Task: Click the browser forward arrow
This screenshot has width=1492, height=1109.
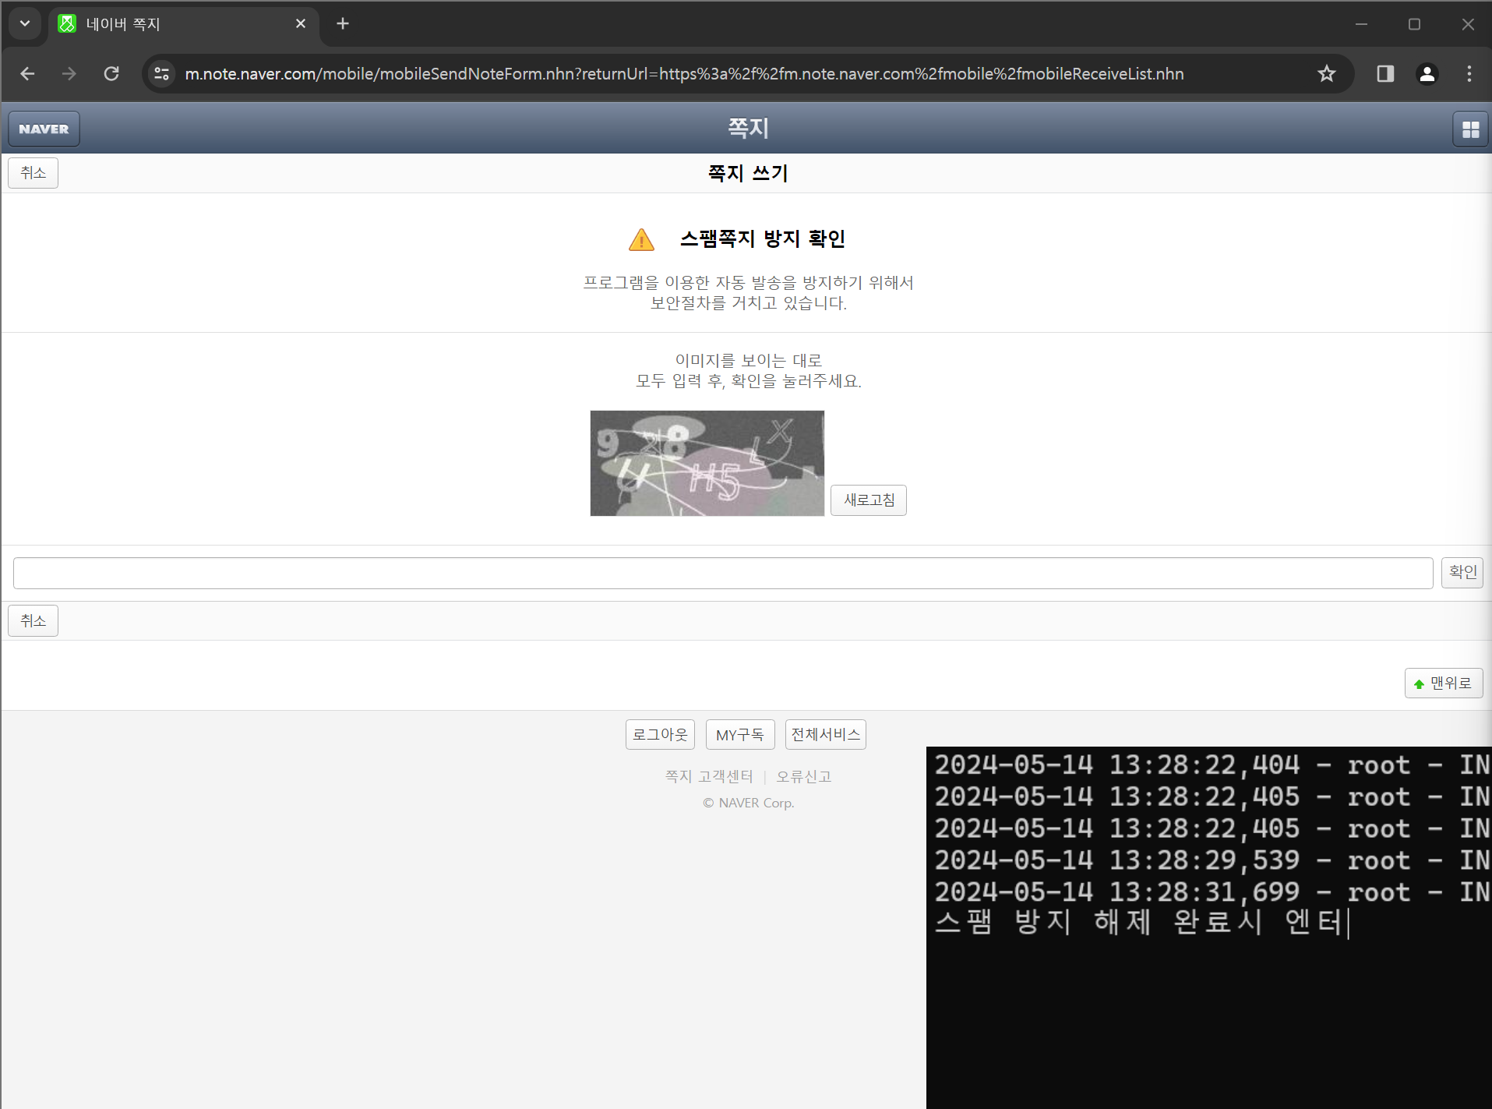Action: [69, 73]
